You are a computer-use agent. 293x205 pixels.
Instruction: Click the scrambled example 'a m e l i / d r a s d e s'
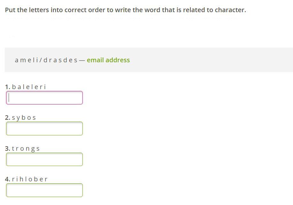[46, 60]
